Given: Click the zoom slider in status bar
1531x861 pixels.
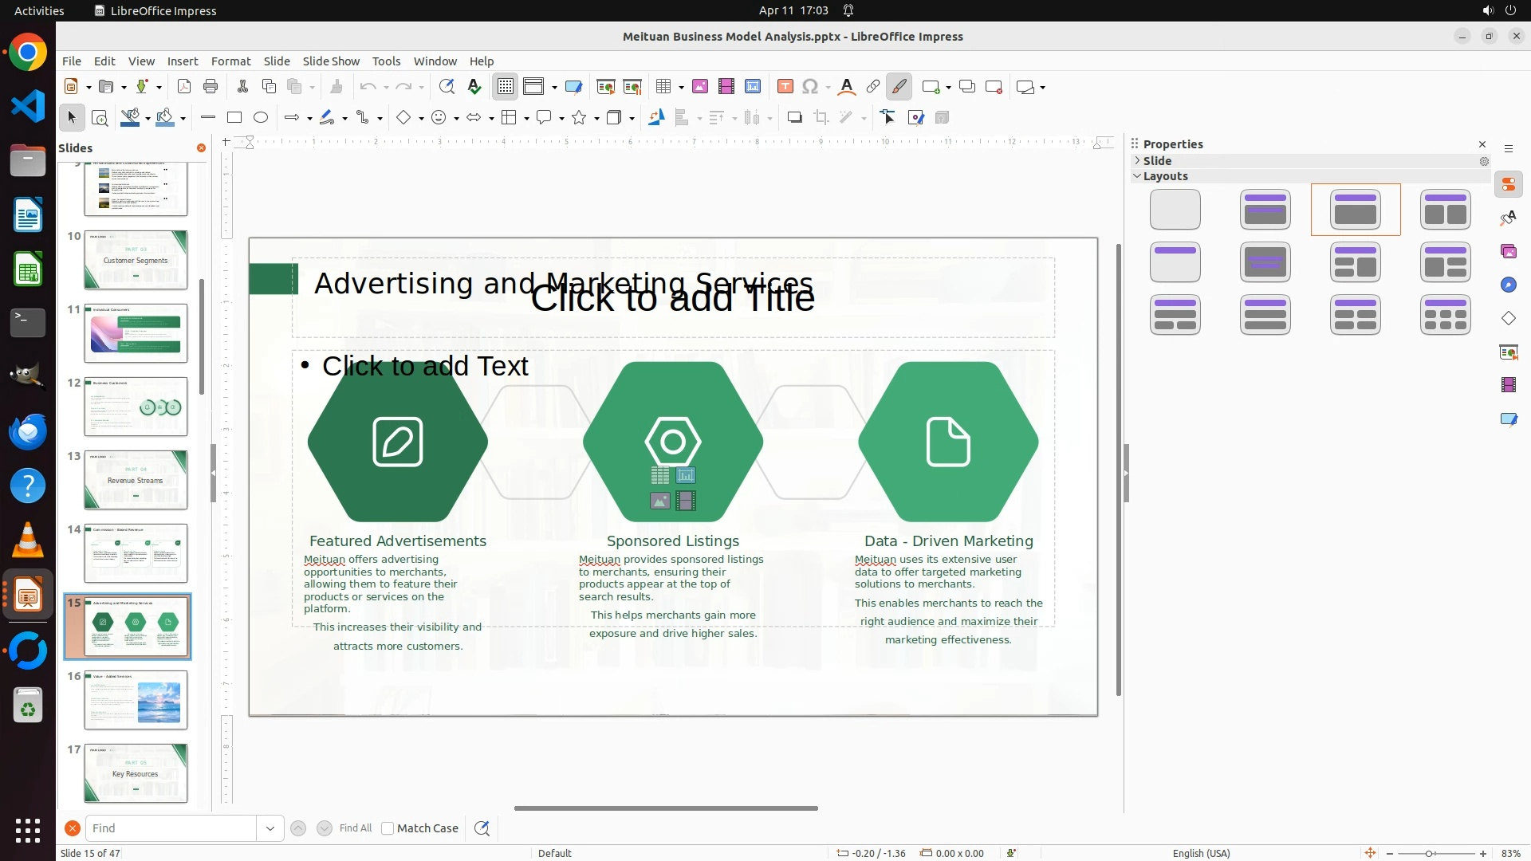Looking at the screenshot, I should click(1429, 853).
